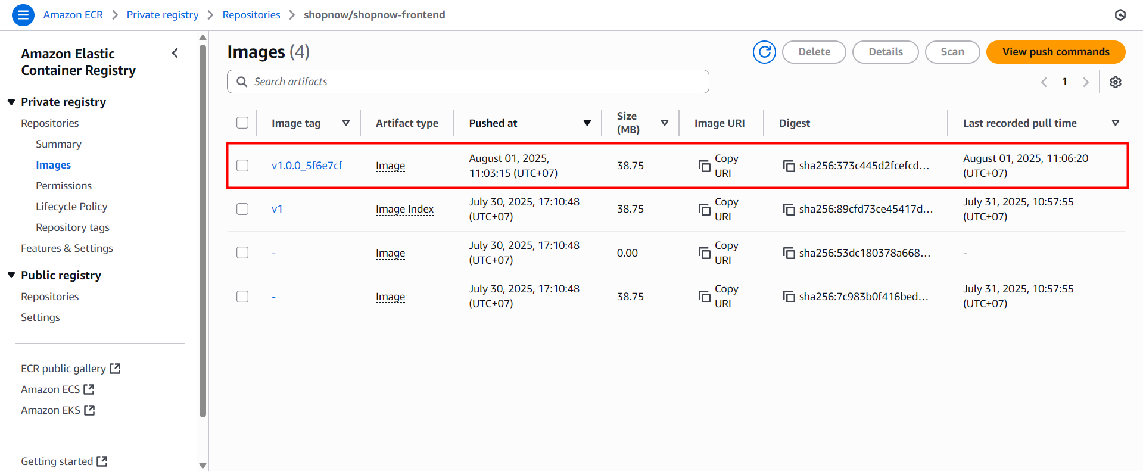Copy digest icon for sha256:7c983b0f416bed
The width and height of the screenshot is (1143, 471).
[x=789, y=297]
